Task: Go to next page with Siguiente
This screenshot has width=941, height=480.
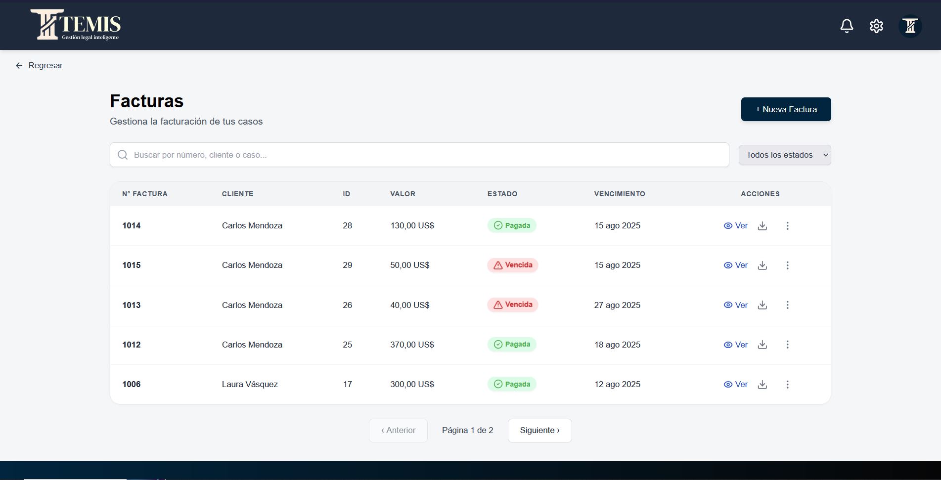Action: click(539, 430)
